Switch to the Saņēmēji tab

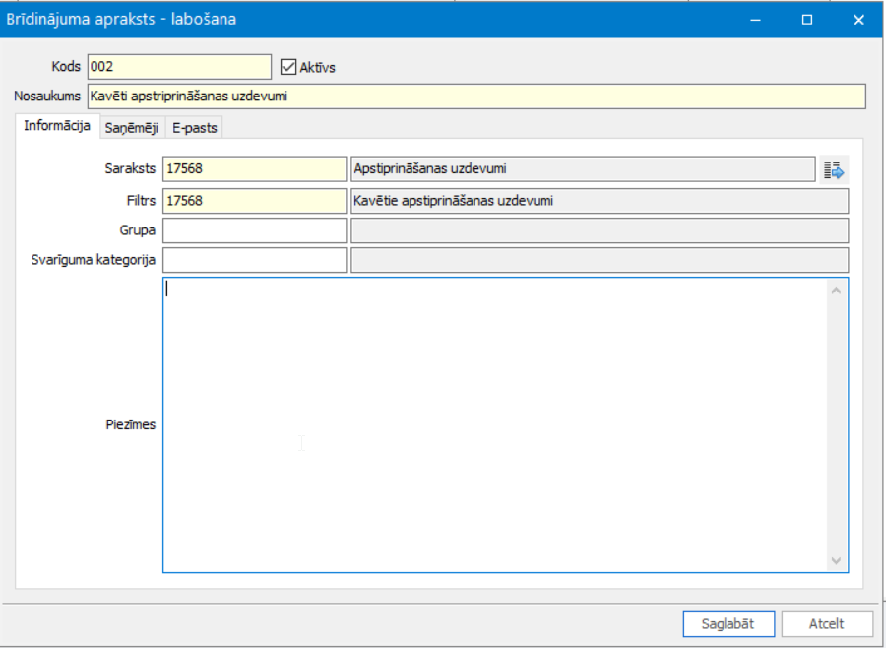pyautogui.click(x=131, y=128)
